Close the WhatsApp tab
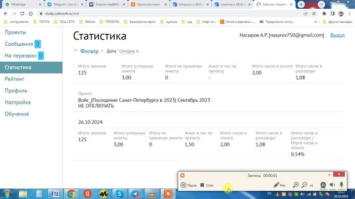Image resolution: width=355 pixels, height=199 pixels. [x=40, y=4]
